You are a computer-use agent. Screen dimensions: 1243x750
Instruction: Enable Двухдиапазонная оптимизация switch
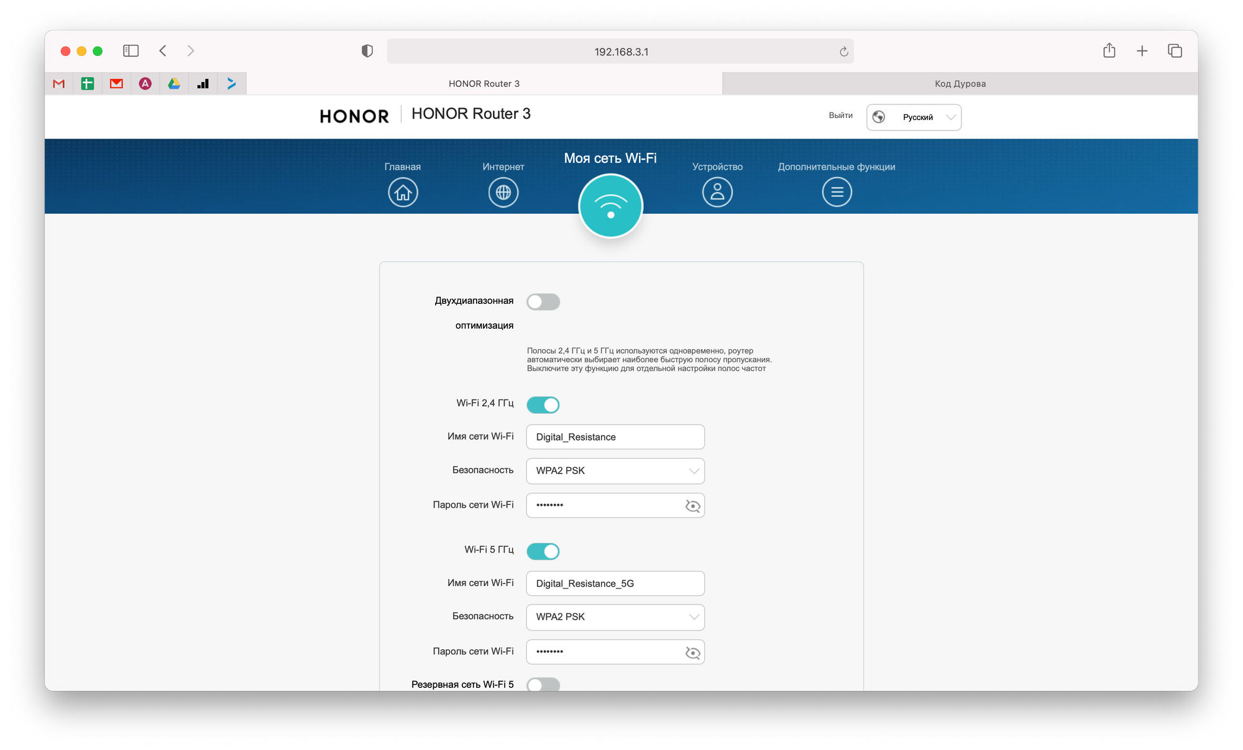pos(543,302)
